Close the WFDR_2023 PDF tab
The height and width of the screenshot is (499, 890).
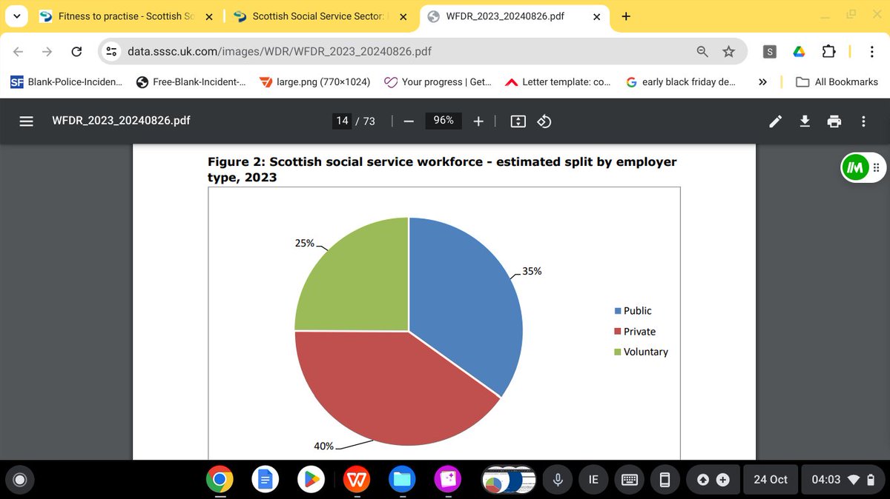point(596,16)
